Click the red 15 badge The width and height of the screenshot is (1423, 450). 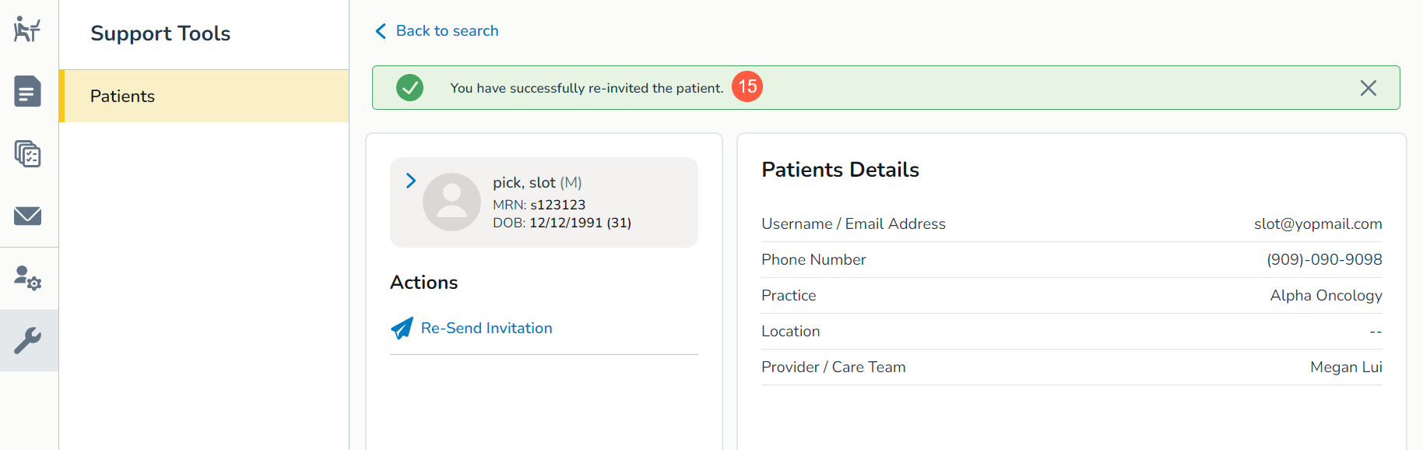tap(747, 86)
